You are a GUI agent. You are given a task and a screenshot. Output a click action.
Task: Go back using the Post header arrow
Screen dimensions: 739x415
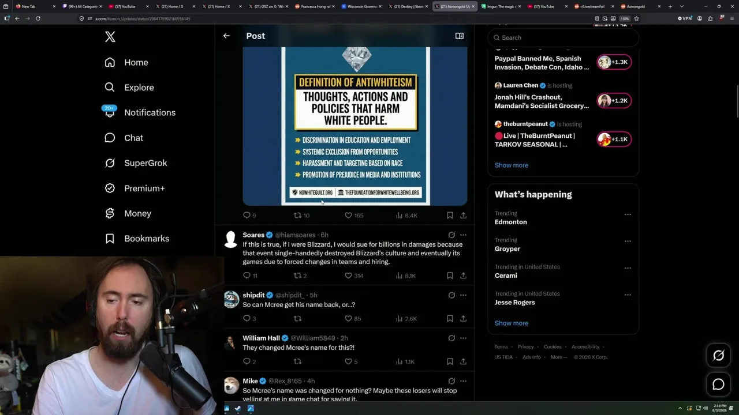coord(226,36)
